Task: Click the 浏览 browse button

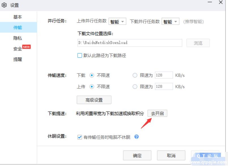Action: [x=198, y=43]
